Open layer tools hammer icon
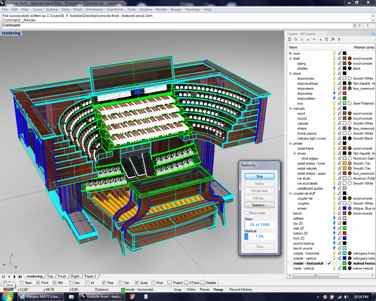 [x=333, y=39]
